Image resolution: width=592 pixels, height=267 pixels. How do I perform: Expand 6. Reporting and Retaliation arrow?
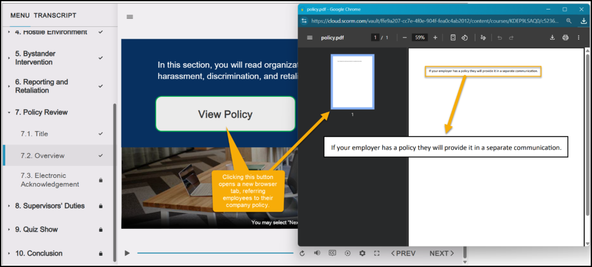point(9,86)
